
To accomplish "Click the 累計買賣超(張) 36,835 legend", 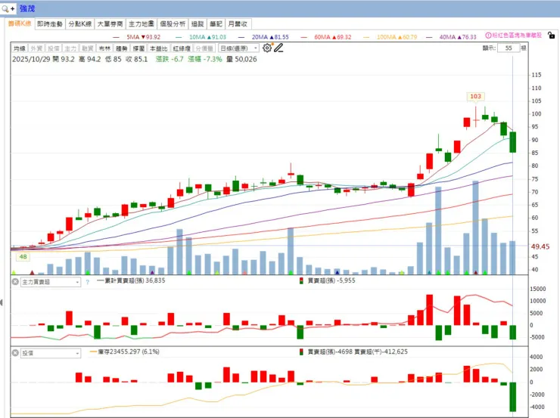I will pyautogui.click(x=131, y=280).
